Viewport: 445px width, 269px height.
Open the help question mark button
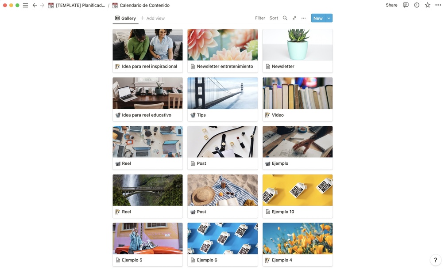[x=435, y=260]
